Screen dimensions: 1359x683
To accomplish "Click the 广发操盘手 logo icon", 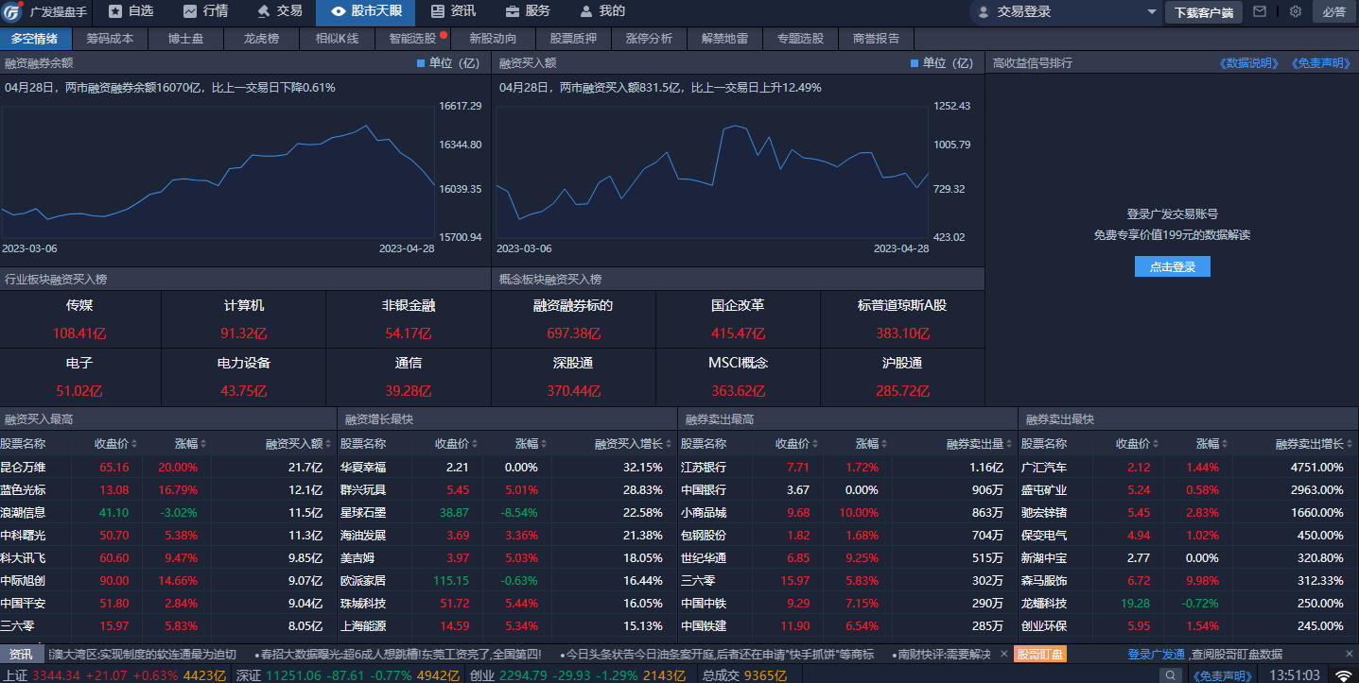I will coord(12,11).
